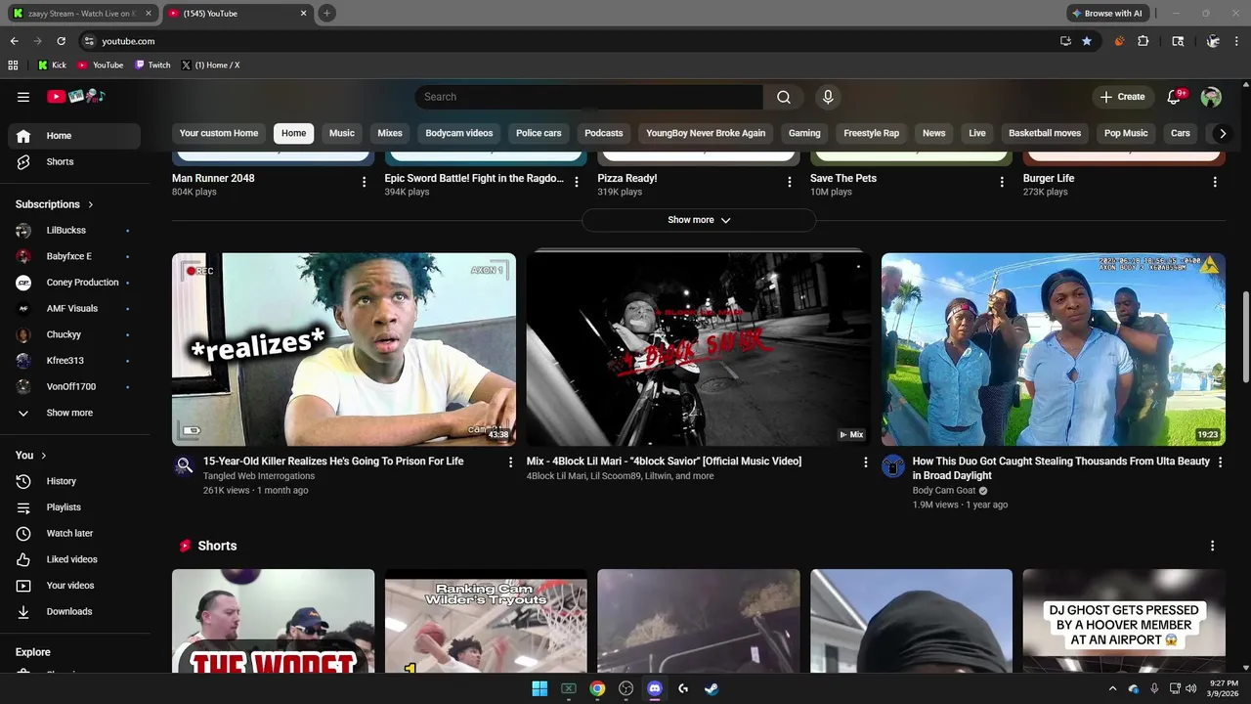The height and width of the screenshot is (704, 1251).
Task: Click the search magnifier button
Action: (784, 97)
